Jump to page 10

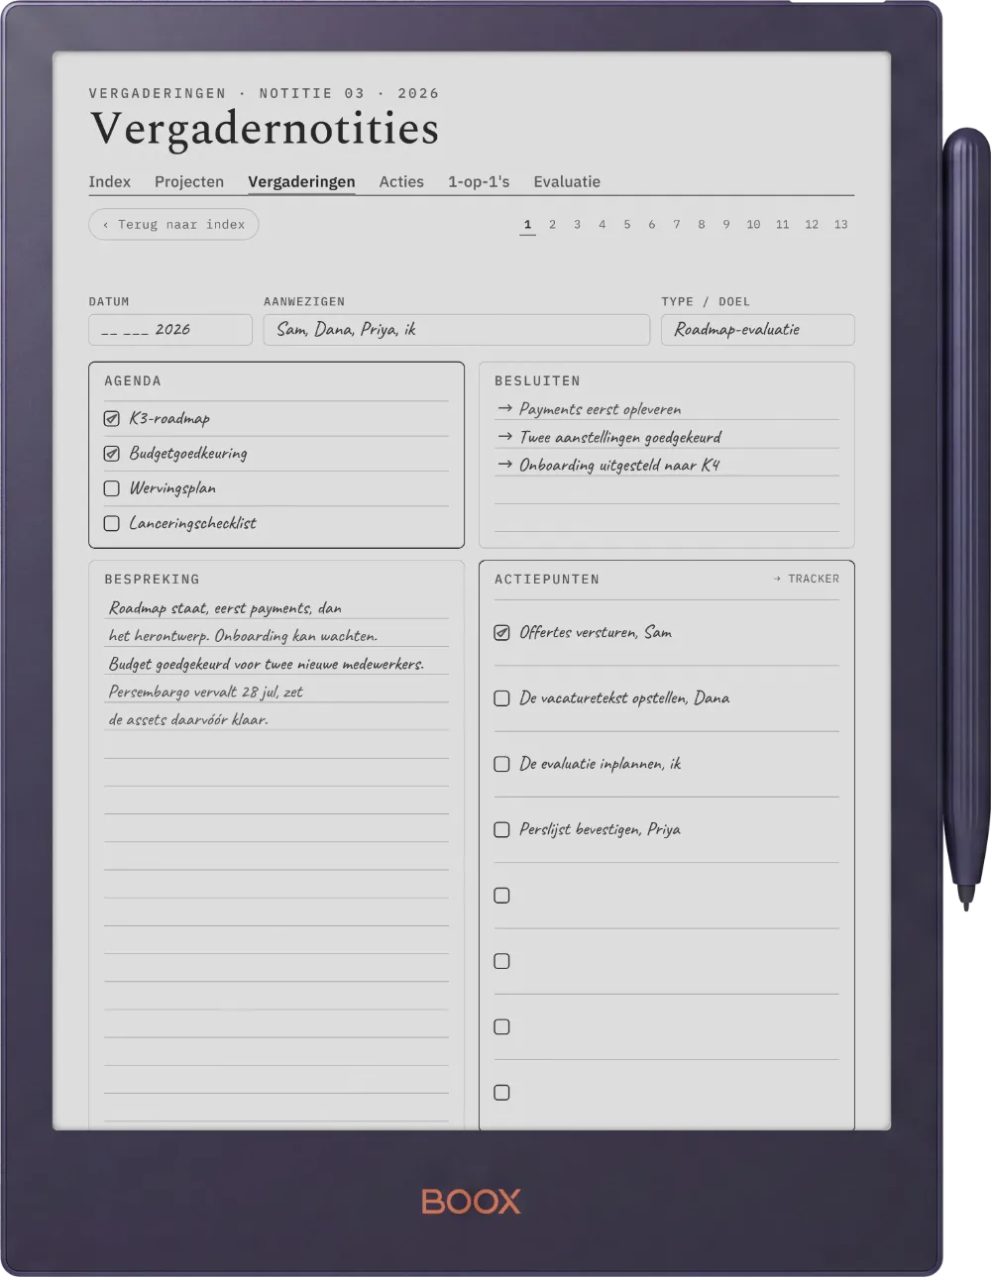(x=753, y=225)
